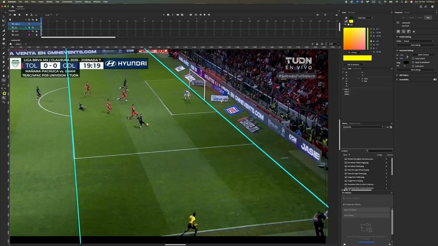Enable the Scale Content checkbox

coord(413,59)
